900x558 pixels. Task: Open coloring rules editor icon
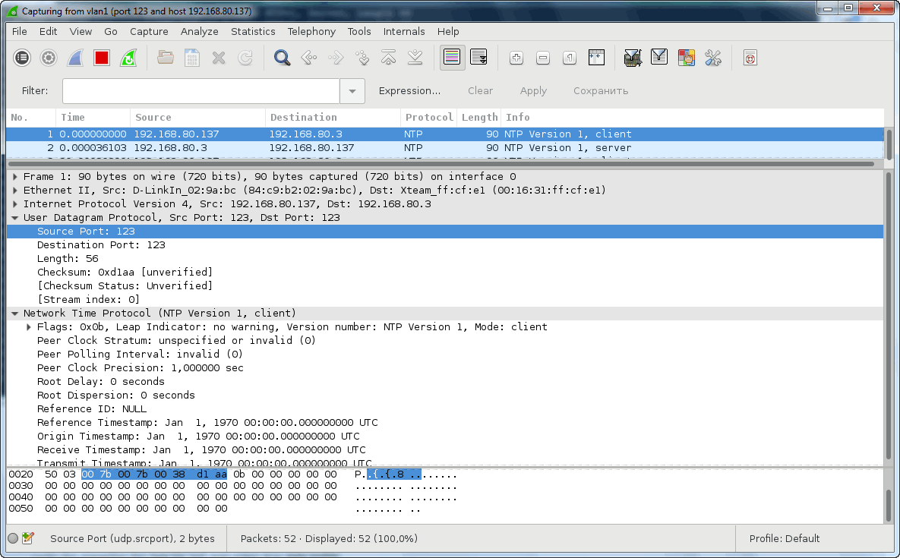(x=686, y=58)
